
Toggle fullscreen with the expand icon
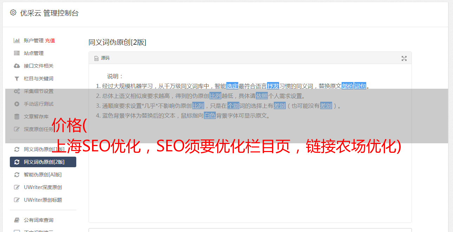tap(404, 58)
